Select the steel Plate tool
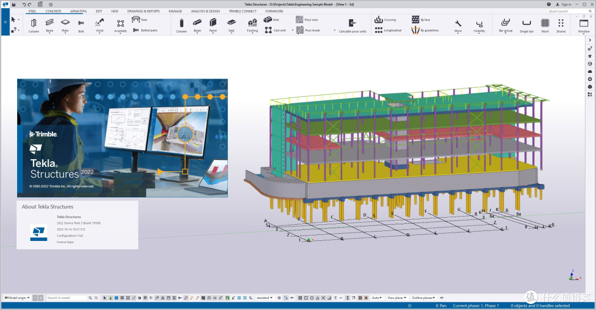596x310 pixels. tap(65, 25)
